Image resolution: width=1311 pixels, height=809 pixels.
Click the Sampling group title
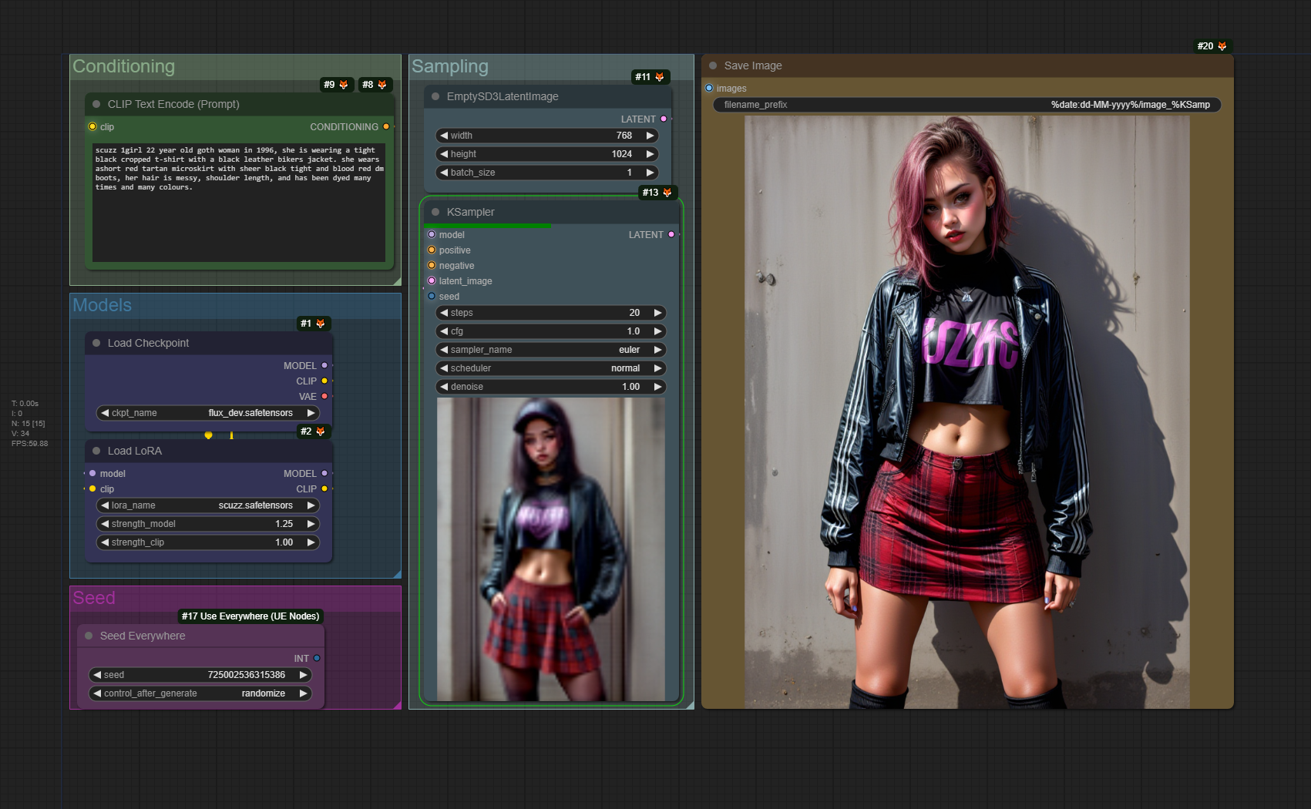point(450,66)
